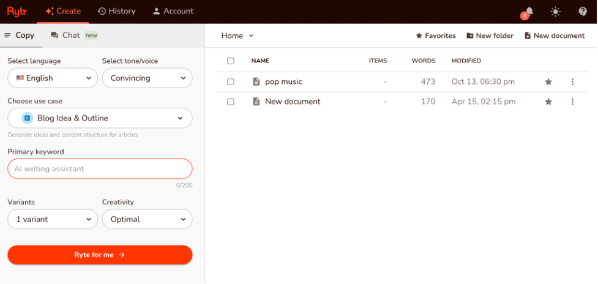The width and height of the screenshot is (598, 284).
Task: Sort by the NAME column header
Action: tap(260, 61)
